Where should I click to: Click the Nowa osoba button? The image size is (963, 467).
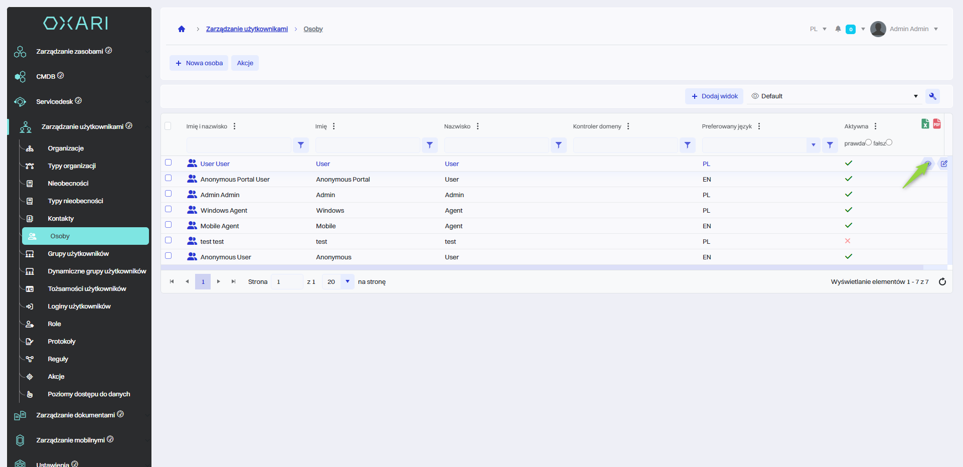click(199, 63)
